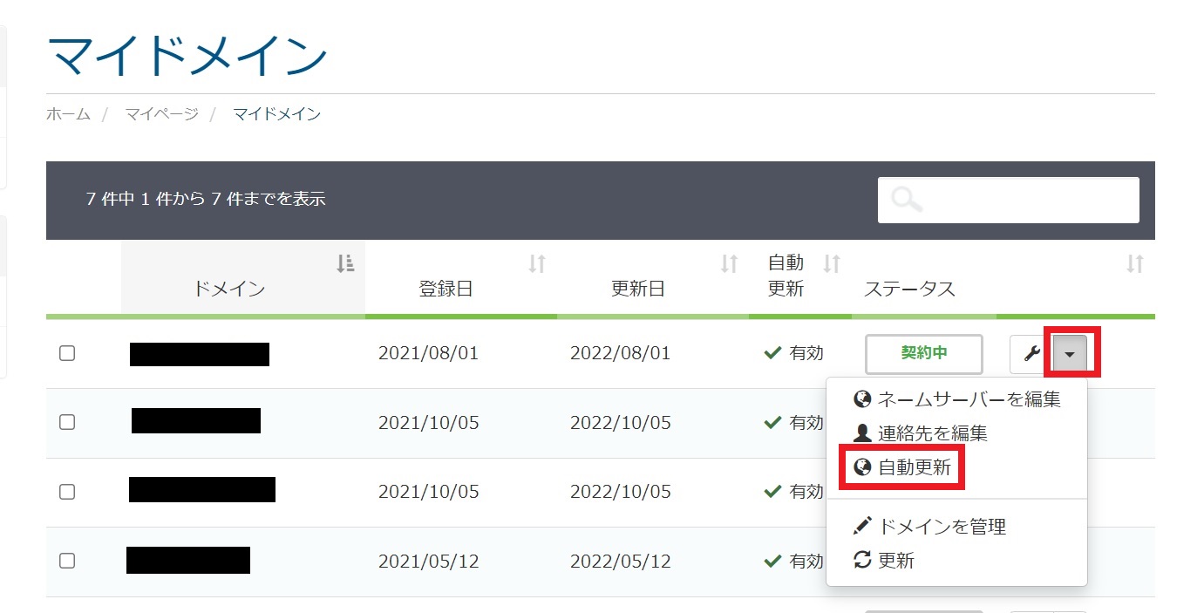Click sort arrows beside 更新日 header
1204x613 pixels.
pyautogui.click(x=730, y=263)
